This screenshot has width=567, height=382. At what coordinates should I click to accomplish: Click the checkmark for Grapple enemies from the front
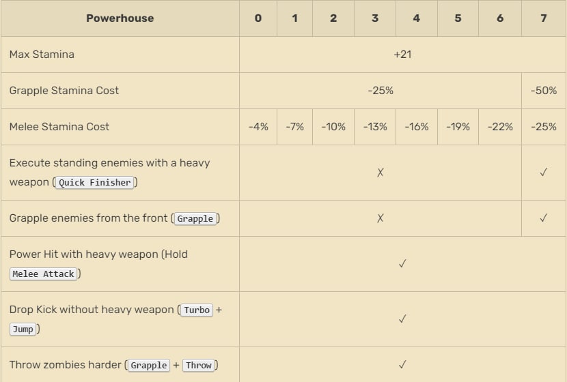point(543,218)
